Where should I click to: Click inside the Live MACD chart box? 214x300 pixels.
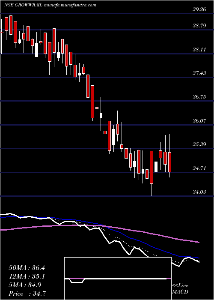click(x=118, y=279)
